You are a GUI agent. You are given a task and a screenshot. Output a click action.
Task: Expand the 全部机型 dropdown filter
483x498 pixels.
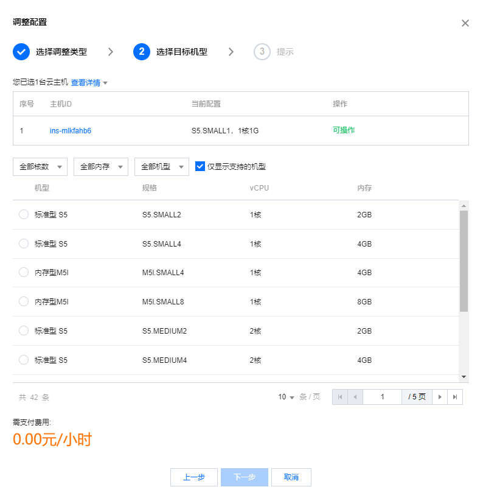click(x=162, y=167)
